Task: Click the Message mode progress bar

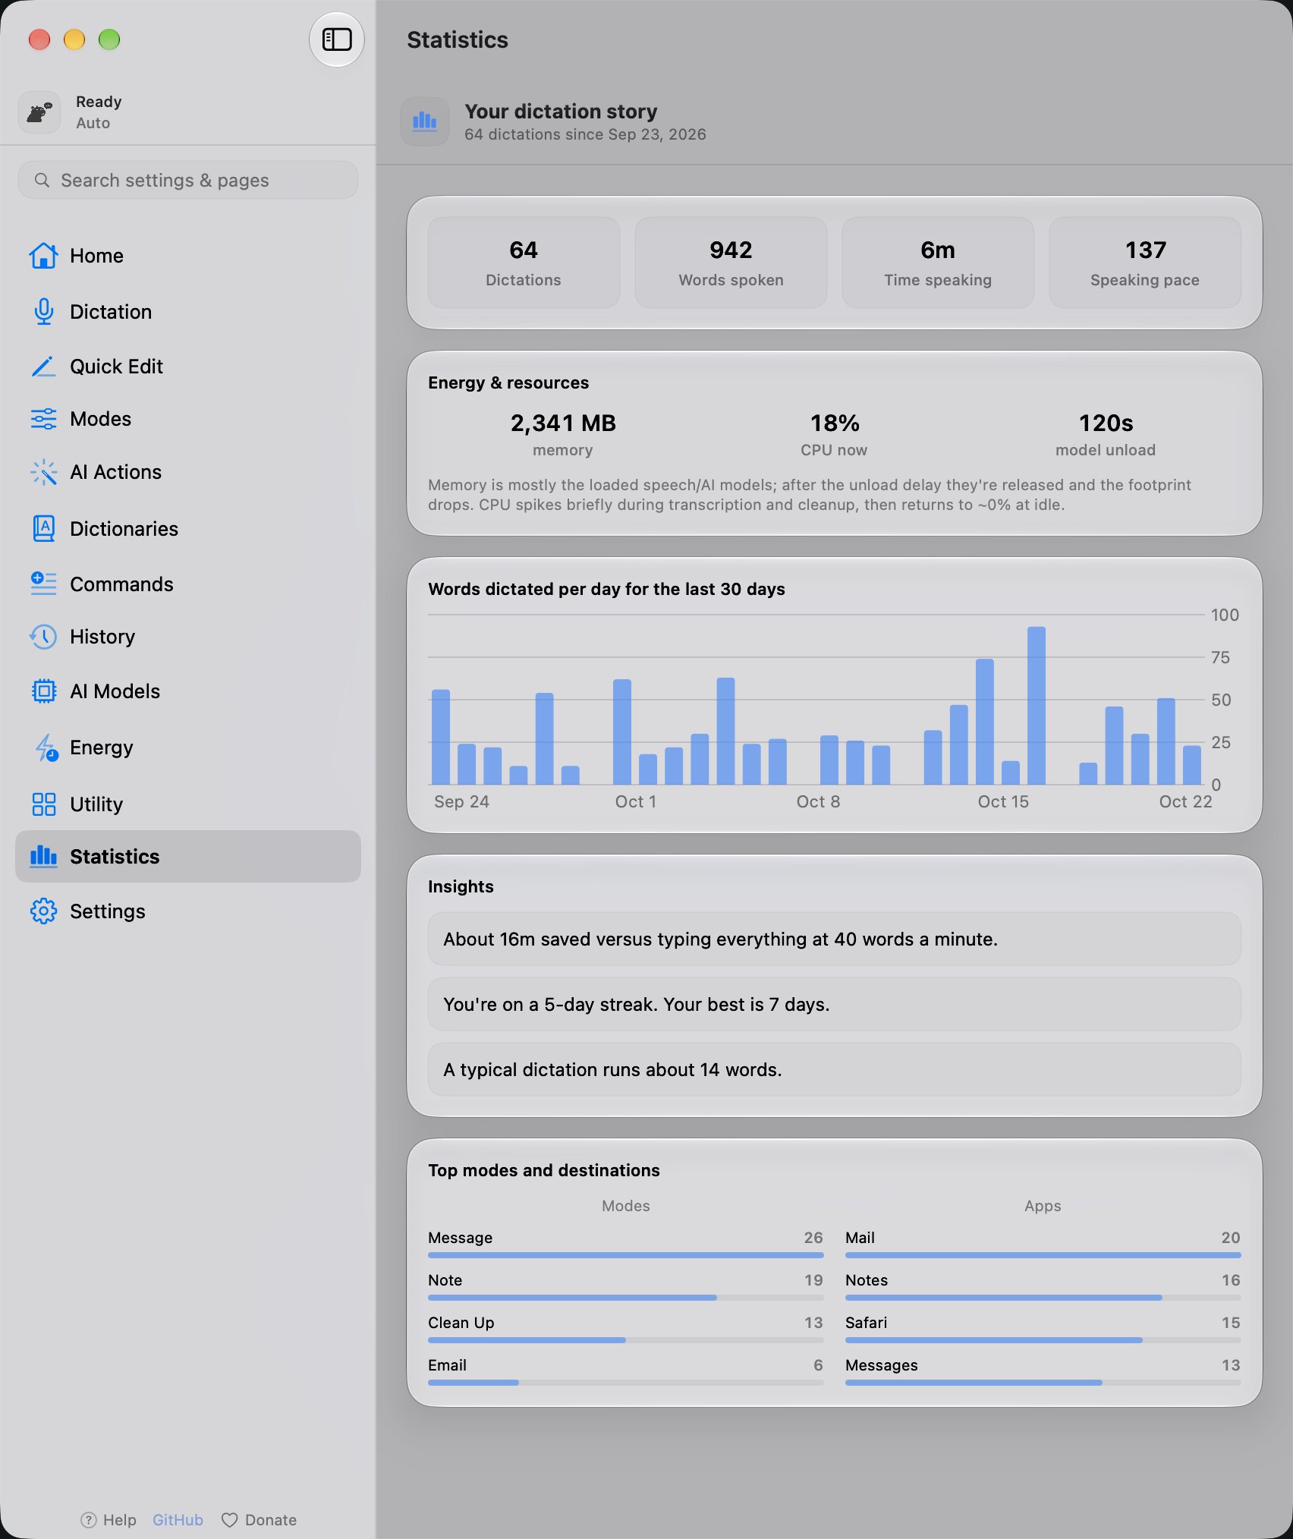Action: tap(626, 1255)
